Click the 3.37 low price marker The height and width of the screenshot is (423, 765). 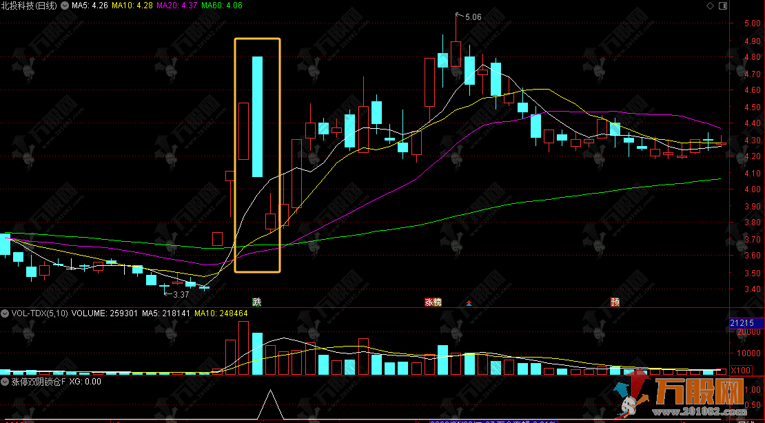[x=180, y=294]
